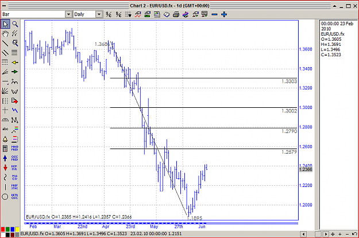Choose the Gann fan tool
Viewport: 359px width, 238px height.
(5, 91)
